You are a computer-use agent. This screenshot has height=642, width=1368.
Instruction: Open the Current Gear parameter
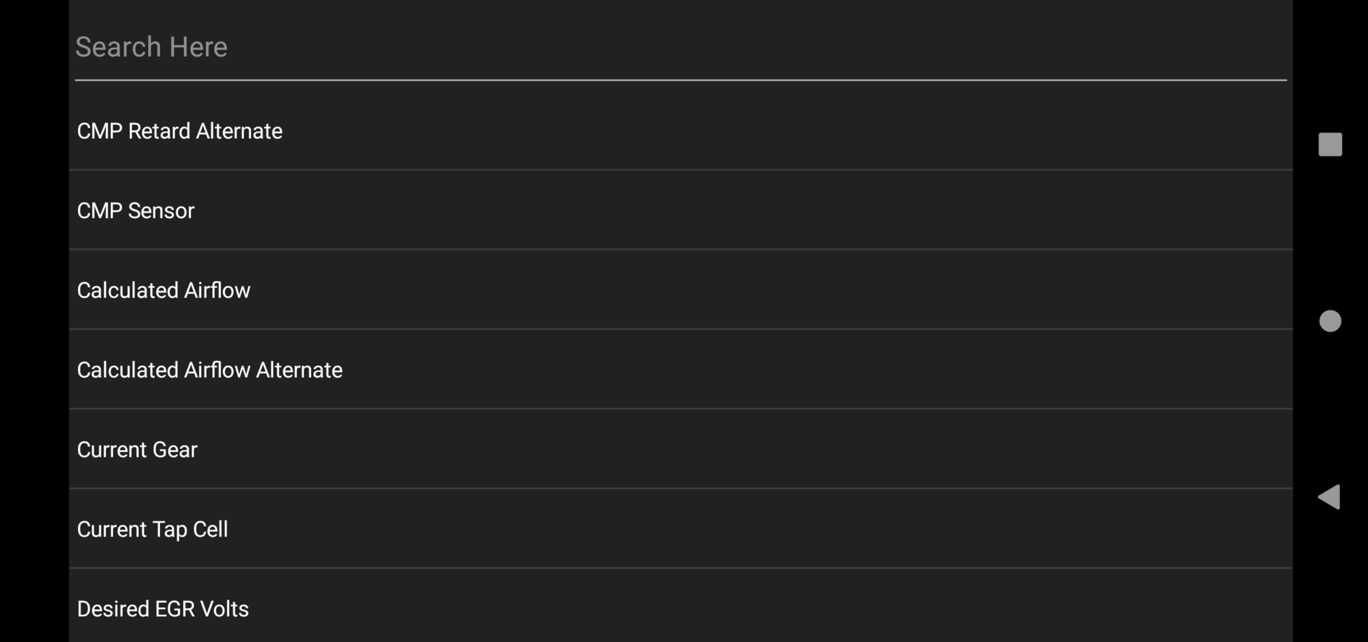[137, 450]
